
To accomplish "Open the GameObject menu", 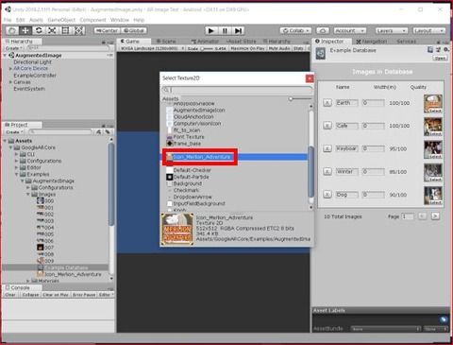I will click(x=61, y=20).
